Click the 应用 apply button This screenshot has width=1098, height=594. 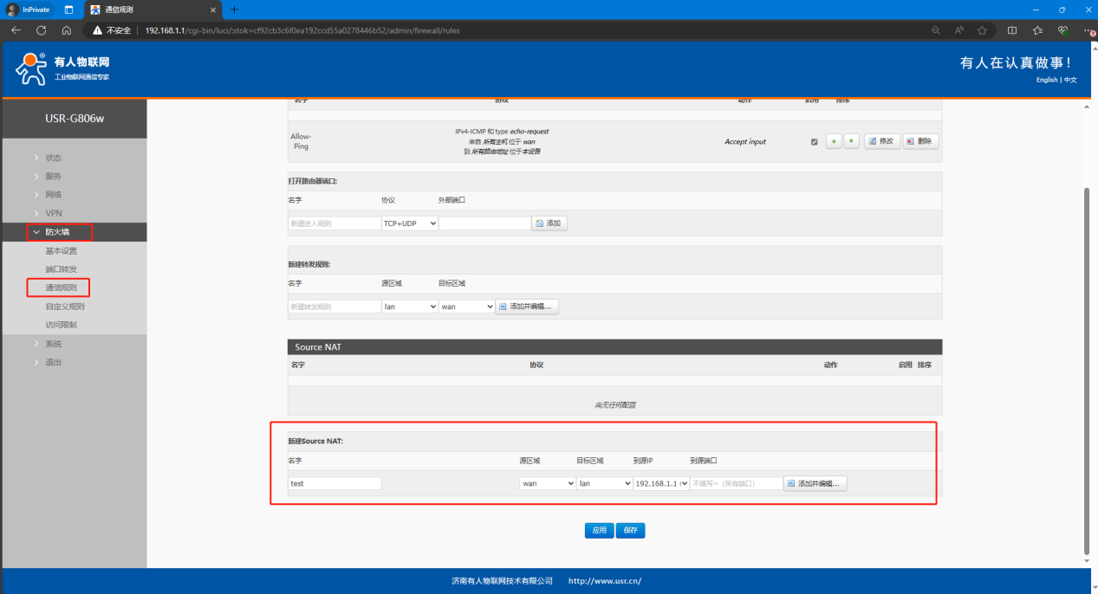point(599,531)
